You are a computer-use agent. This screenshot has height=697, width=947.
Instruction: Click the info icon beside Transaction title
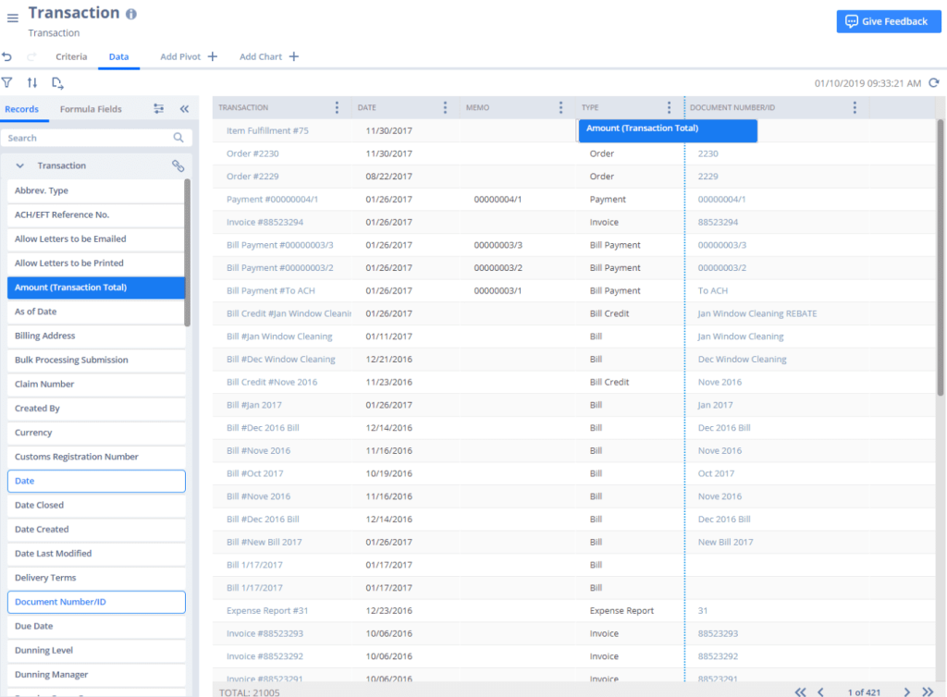[x=131, y=14]
